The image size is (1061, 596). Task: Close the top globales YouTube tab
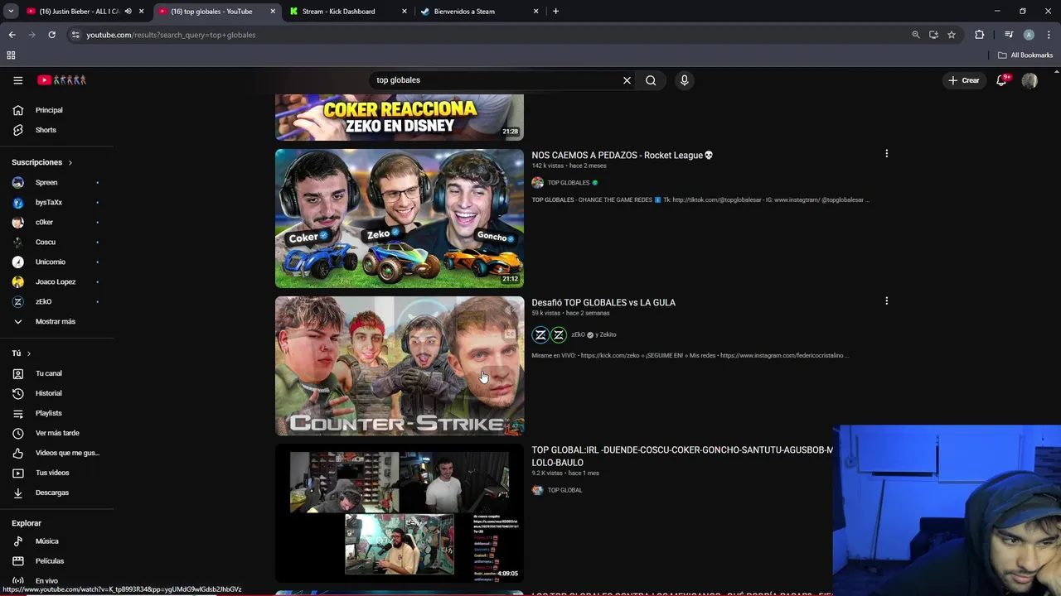(273, 12)
